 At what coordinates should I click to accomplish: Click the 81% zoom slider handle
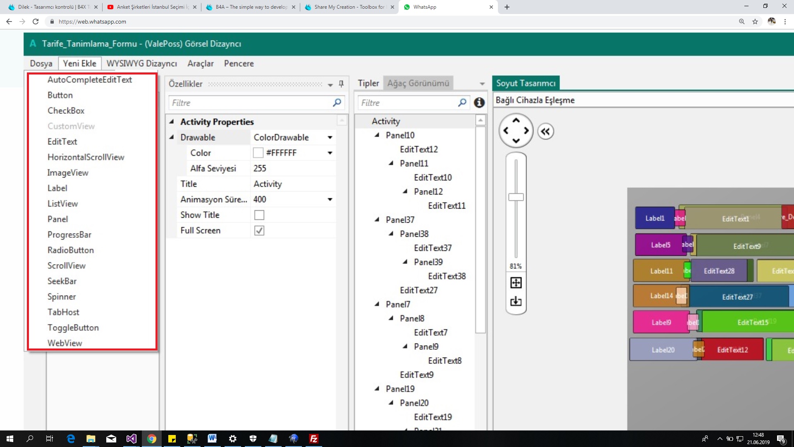tap(516, 197)
